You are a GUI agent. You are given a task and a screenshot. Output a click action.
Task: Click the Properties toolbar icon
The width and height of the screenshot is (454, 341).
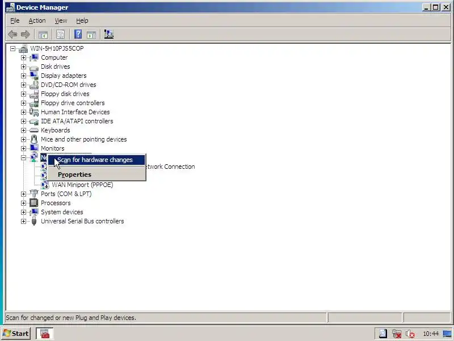click(x=60, y=35)
